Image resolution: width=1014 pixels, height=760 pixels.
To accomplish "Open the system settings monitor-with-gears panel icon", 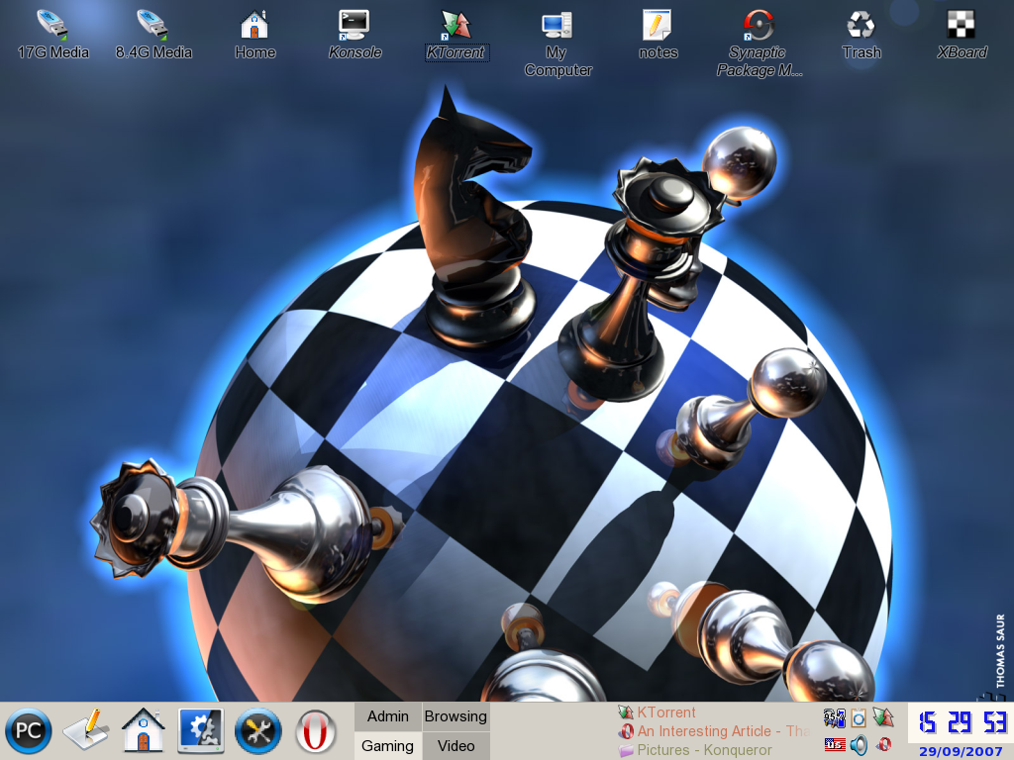I will (x=201, y=731).
